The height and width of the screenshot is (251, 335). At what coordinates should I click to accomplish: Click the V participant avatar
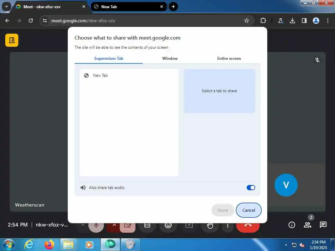pos(286,185)
